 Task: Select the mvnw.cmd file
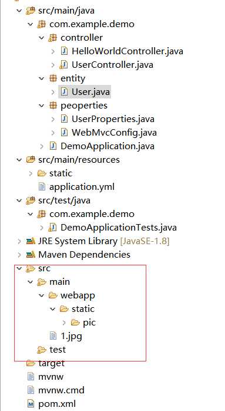click(61, 390)
